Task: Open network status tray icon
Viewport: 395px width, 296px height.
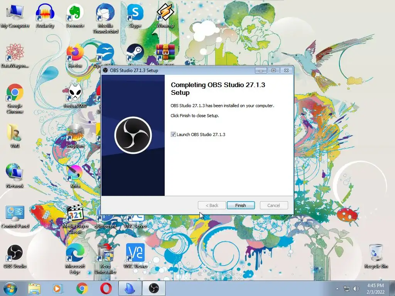Action: tap(347, 289)
